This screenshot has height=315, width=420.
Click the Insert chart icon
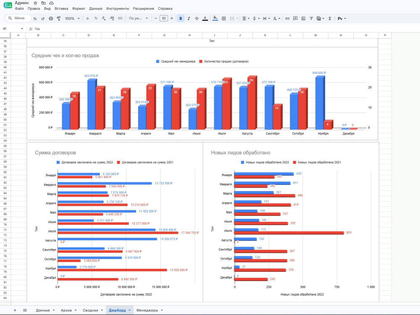303,18
